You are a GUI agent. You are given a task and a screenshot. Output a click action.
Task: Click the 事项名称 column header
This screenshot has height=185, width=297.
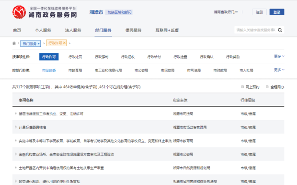[26, 100]
